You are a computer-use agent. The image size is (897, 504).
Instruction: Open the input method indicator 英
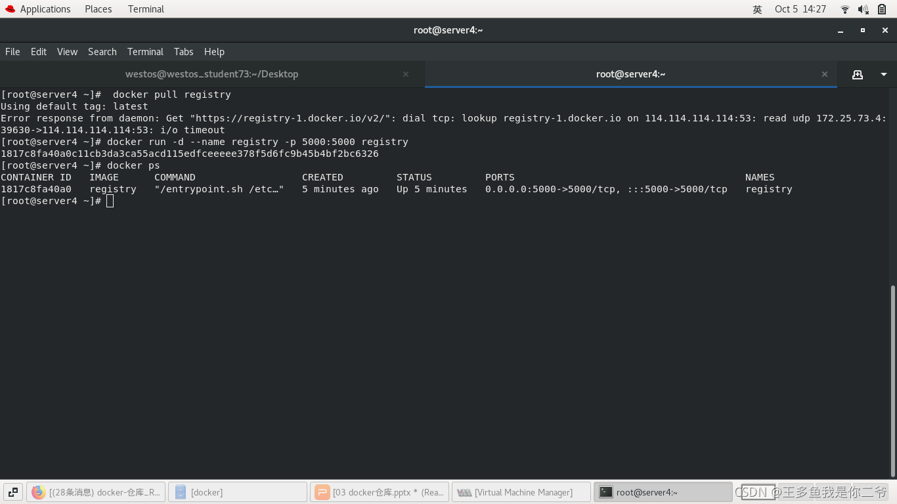click(x=757, y=9)
